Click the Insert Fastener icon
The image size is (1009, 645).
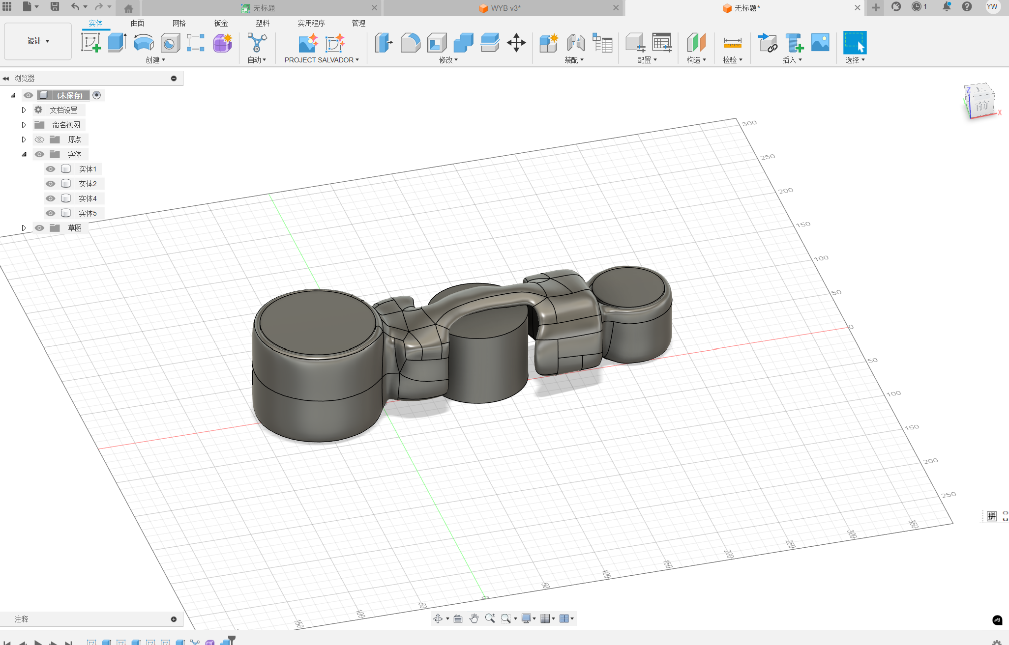point(794,43)
